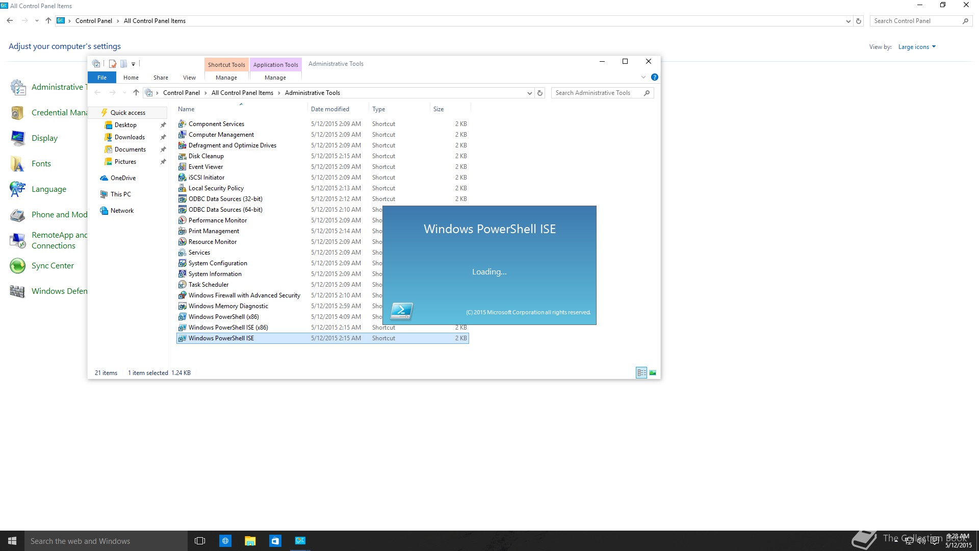Open Task View from taskbar
Viewport: 979px width, 551px height.
(200, 541)
